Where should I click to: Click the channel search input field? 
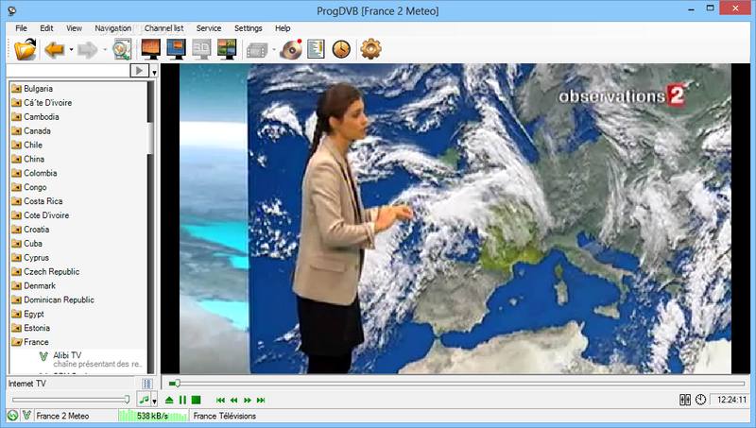(x=68, y=71)
